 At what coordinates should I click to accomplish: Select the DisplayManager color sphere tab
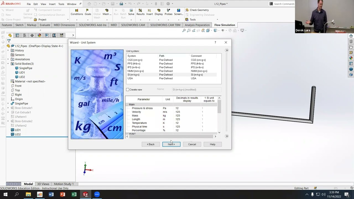pyautogui.click(x=39, y=35)
